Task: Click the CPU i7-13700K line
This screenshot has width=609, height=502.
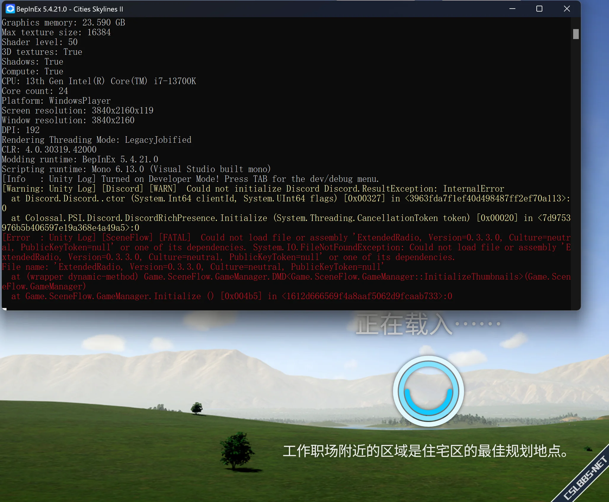Action: click(x=99, y=81)
